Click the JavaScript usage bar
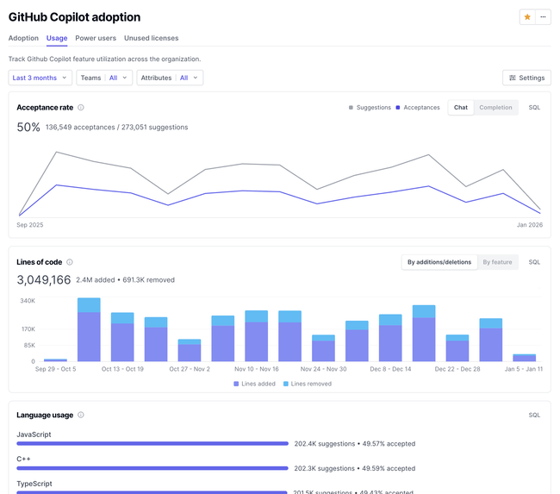560x494 pixels. point(152,444)
